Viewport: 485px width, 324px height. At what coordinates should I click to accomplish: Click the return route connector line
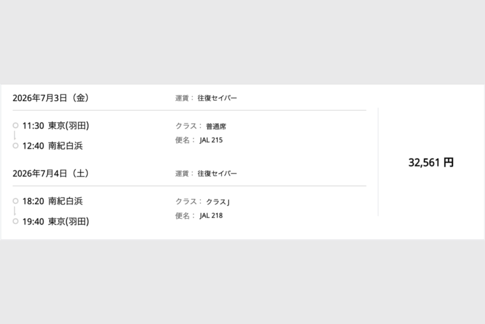15,211
